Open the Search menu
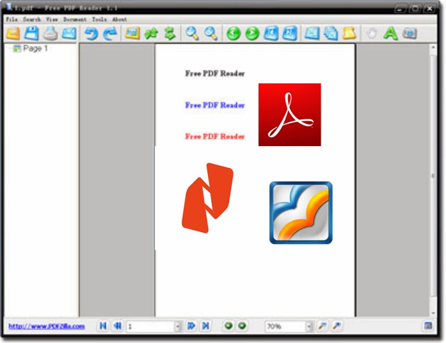This screenshot has height=343, width=446. (32, 19)
